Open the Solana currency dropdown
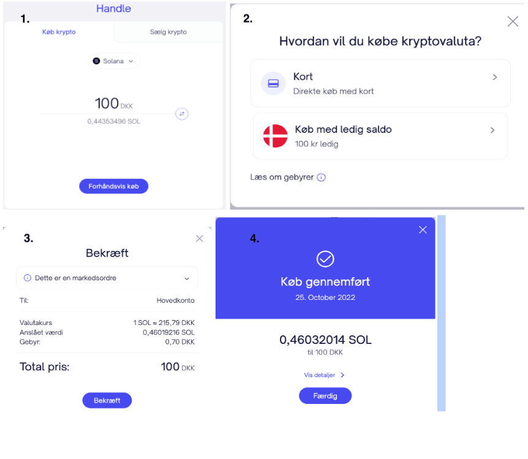 tap(114, 61)
